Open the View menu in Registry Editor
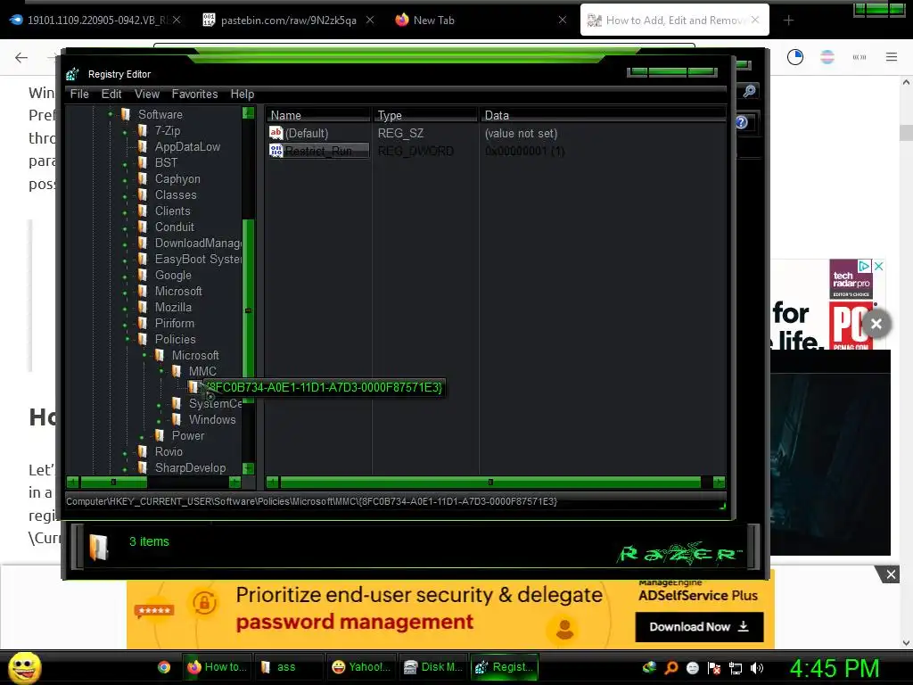The image size is (913, 685). (147, 94)
